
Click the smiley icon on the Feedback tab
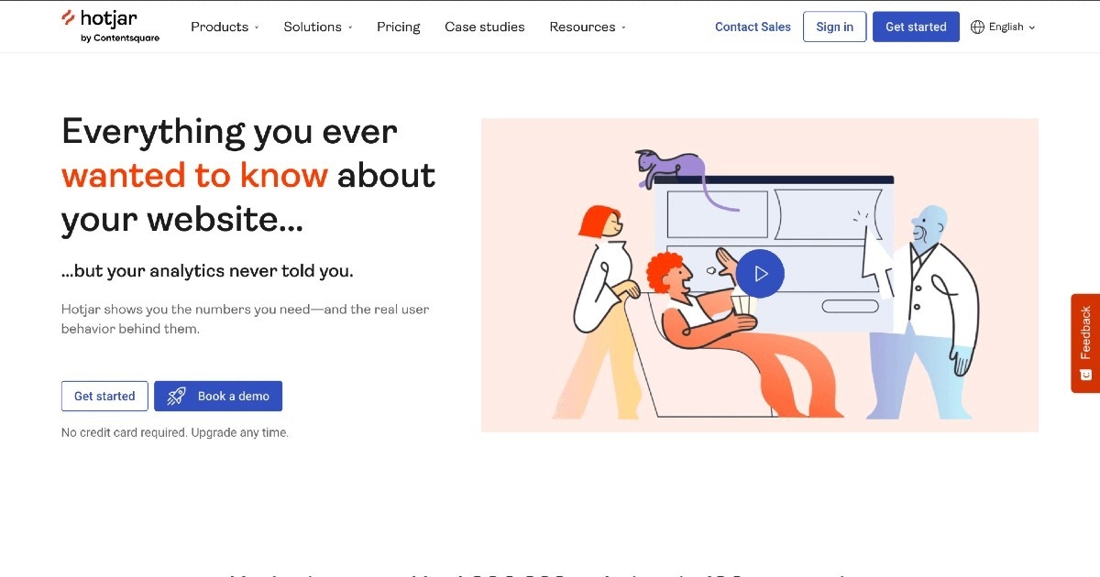(x=1085, y=374)
